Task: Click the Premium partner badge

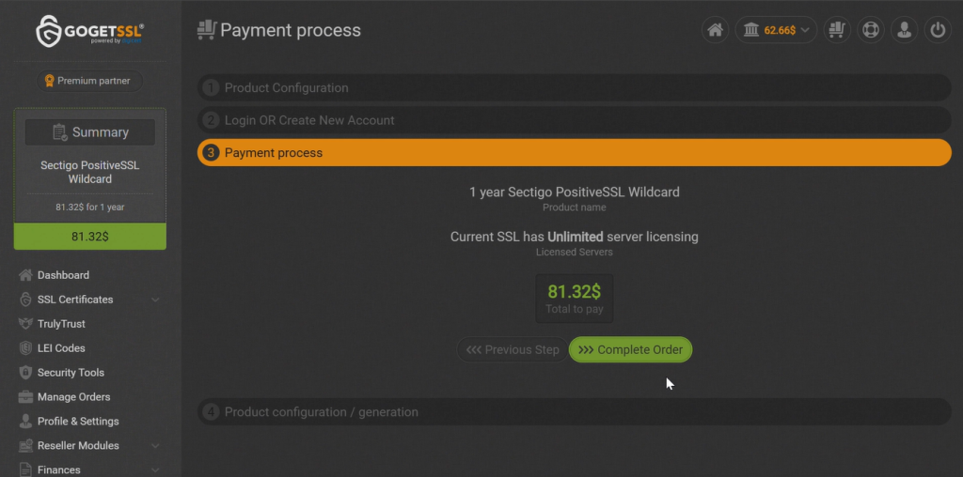Action: pyautogui.click(x=89, y=81)
